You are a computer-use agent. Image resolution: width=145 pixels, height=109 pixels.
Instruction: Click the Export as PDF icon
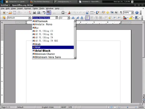pyautogui.click(x=30, y=12)
